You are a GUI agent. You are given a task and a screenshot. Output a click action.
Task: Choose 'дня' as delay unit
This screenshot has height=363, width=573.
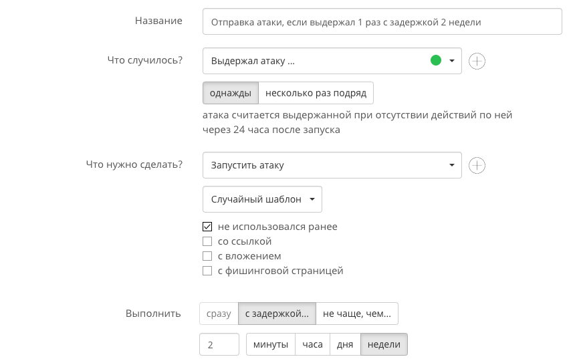point(345,344)
